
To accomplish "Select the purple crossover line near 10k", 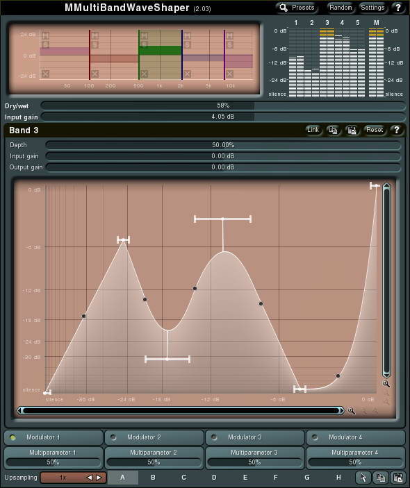I will pos(224,55).
